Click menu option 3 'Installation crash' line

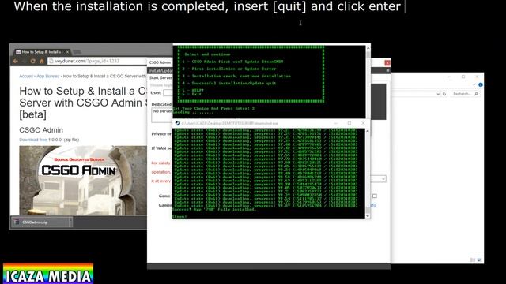pyautogui.click(x=236, y=76)
